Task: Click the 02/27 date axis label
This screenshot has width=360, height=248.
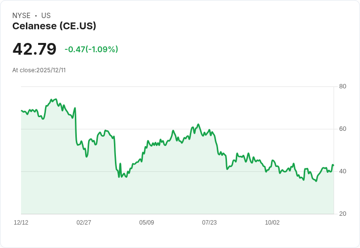Action: 84,223
